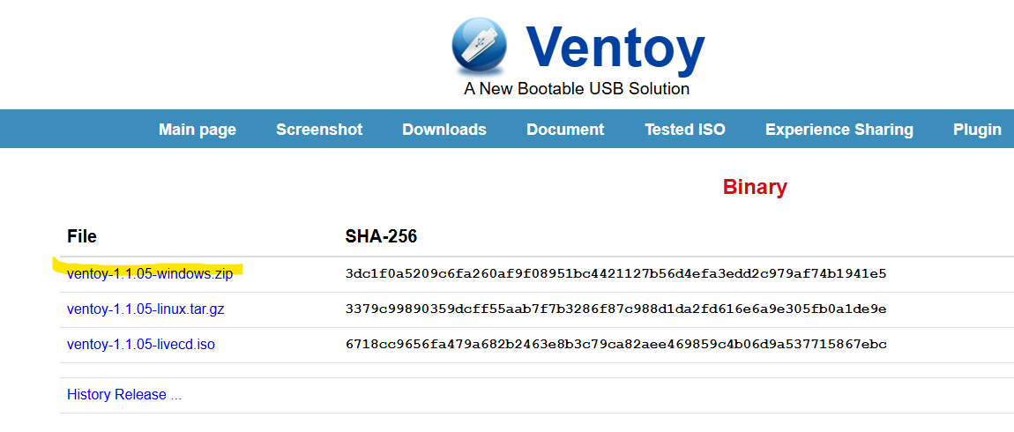Download ventoy-1.1.05-livecd.iso
The image size is (1014, 432).
click(x=141, y=345)
